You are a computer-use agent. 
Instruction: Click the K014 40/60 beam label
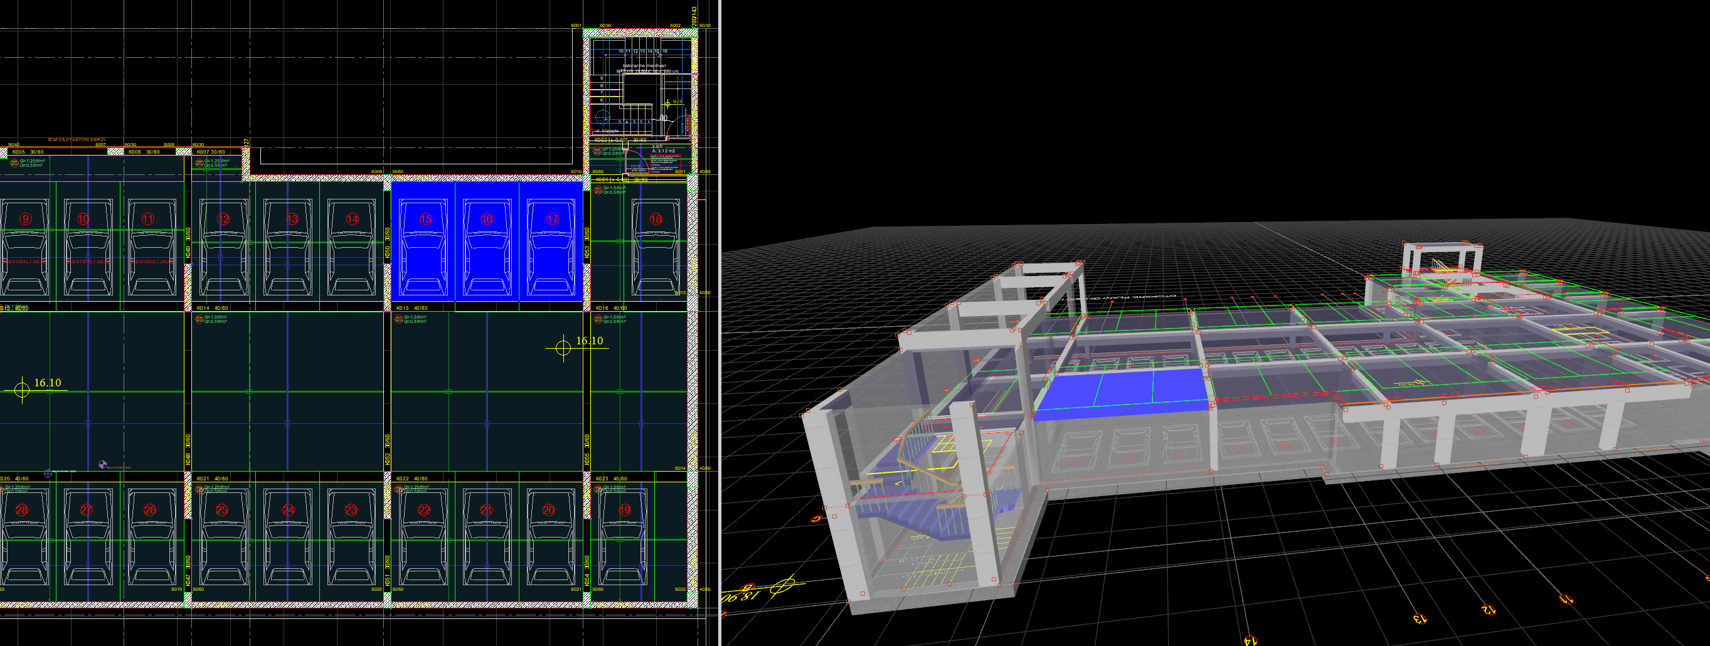click(213, 308)
